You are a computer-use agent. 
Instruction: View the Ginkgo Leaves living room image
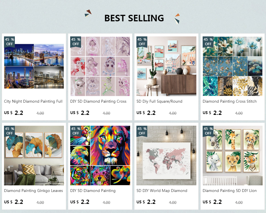34,156
